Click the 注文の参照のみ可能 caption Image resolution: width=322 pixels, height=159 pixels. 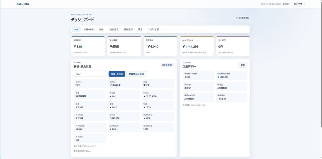[x=225, y=53]
